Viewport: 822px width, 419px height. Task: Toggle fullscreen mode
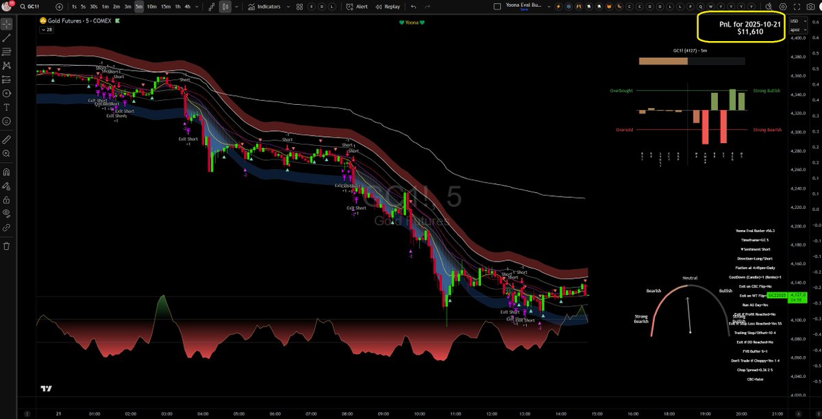[x=797, y=6]
